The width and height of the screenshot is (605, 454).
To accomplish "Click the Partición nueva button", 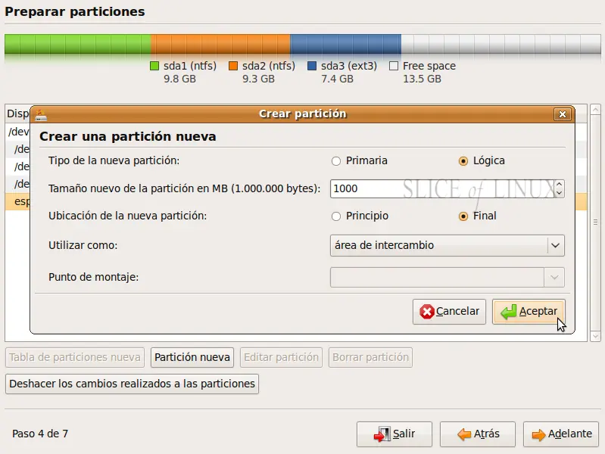I will [192, 358].
